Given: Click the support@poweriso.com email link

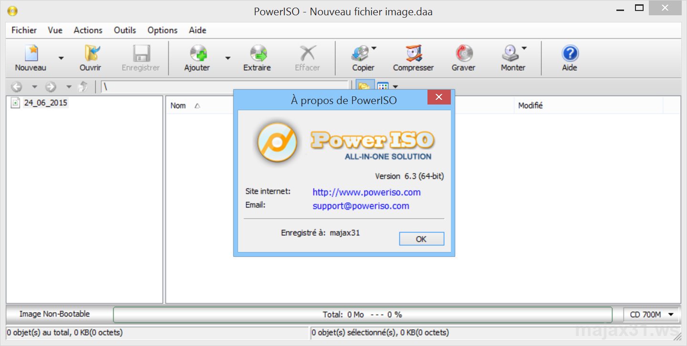Looking at the screenshot, I should pyautogui.click(x=361, y=206).
